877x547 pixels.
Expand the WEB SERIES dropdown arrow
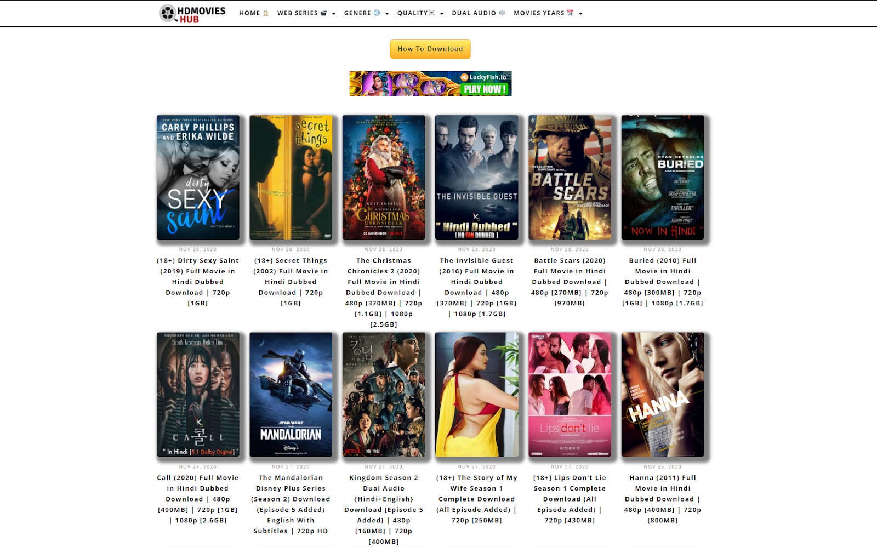[334, 14]
